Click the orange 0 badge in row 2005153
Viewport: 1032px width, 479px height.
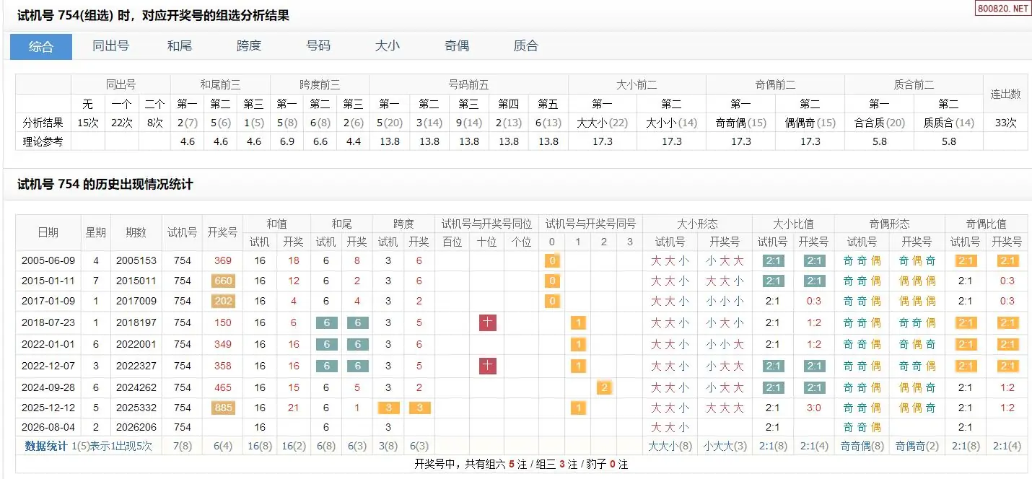click(552, 261)
